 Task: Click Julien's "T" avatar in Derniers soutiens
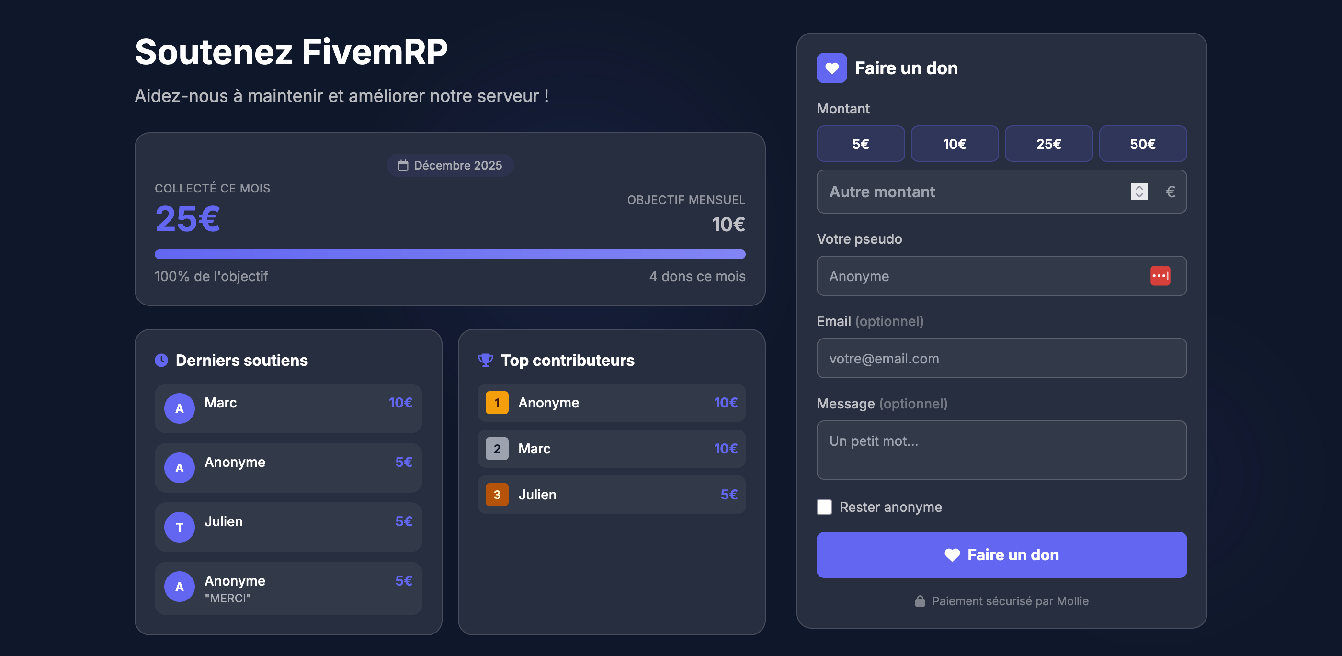pos(179,527)
